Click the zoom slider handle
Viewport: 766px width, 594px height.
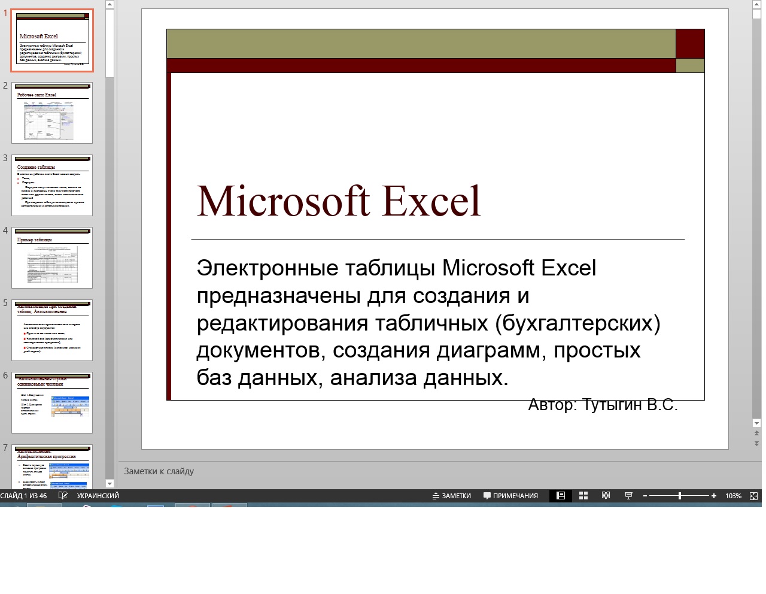tap(680, 496)
